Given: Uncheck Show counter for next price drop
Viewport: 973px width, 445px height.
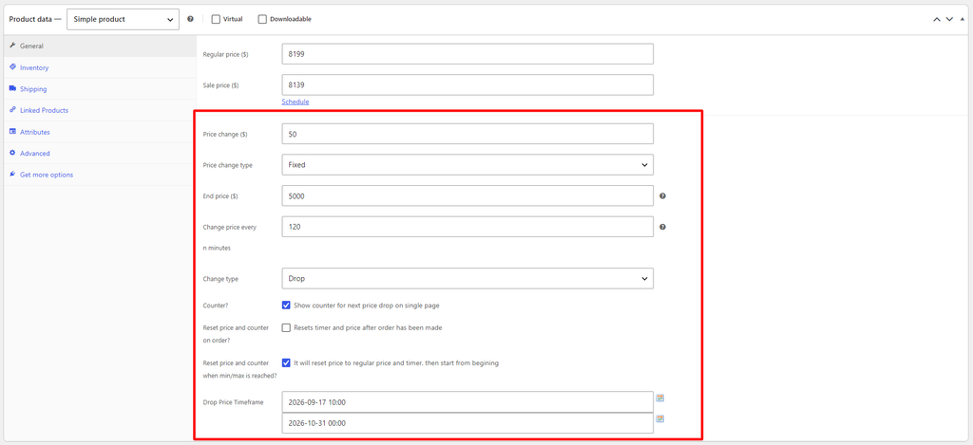Looking at the screenshot, I should [x=286, y=305].
